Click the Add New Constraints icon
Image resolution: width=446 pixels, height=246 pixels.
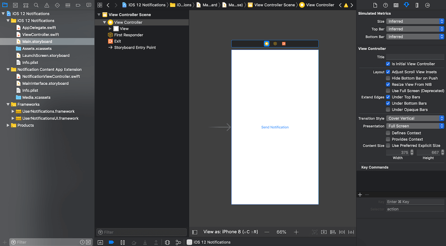pyautogui.click(x=342, y=232)
